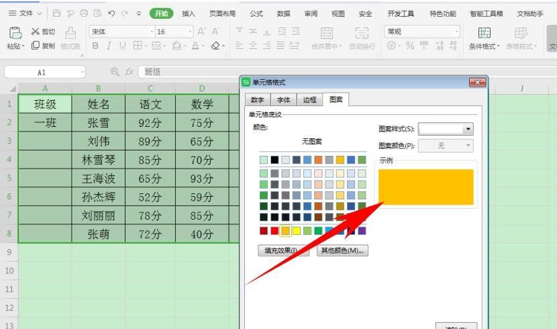
Task: Increase font size with larger A icon
Action: 201,32
